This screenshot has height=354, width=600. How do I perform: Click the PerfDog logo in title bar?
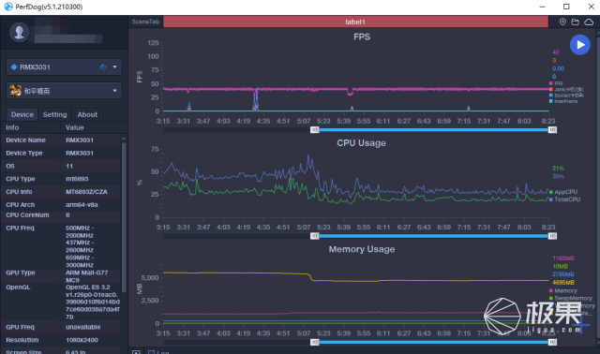[8, 7]
